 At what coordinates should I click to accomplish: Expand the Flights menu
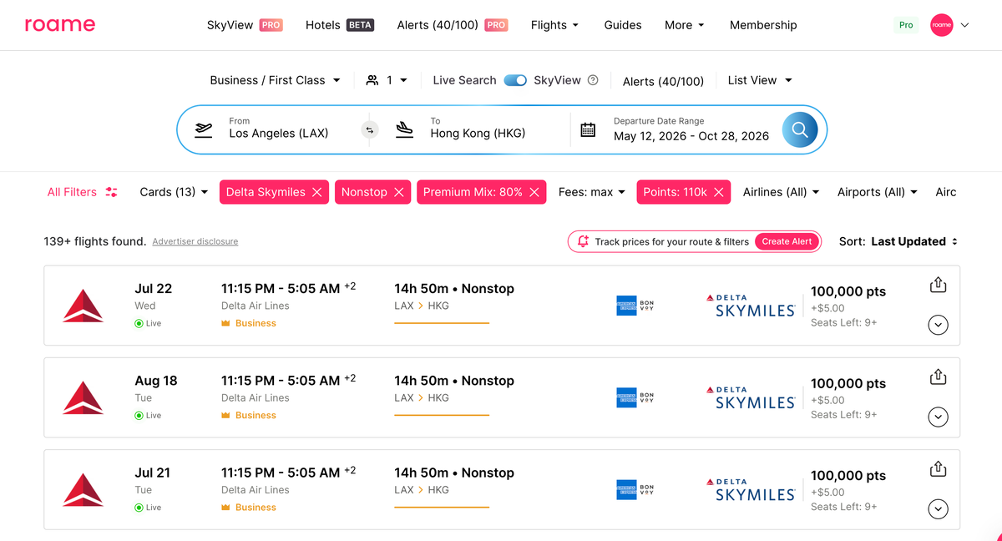[555, 25]
